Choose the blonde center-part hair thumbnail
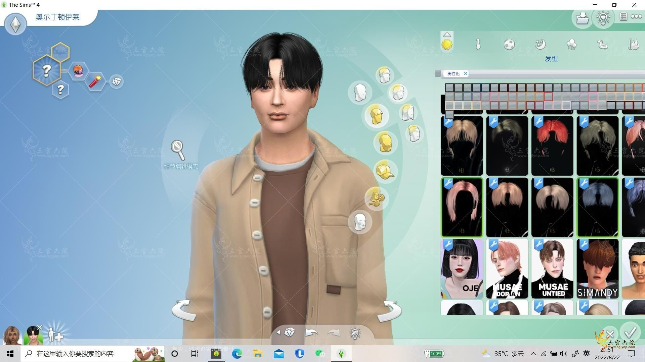This screenshot has width=645, height=362. click(462, 146)
